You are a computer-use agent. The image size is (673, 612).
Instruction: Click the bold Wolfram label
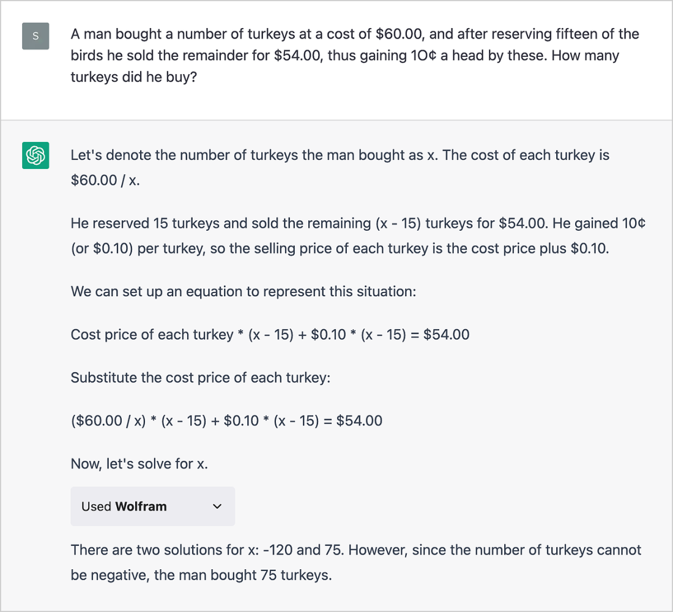pyautogui.click(x=141, y=506)
